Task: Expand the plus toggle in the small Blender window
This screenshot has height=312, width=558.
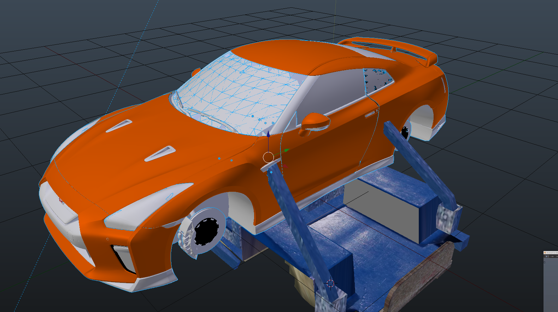Action: 545,262
